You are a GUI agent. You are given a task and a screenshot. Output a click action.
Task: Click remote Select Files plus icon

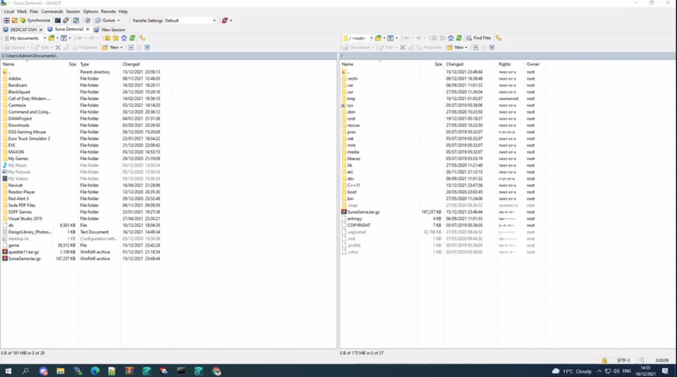click(475, 47)
